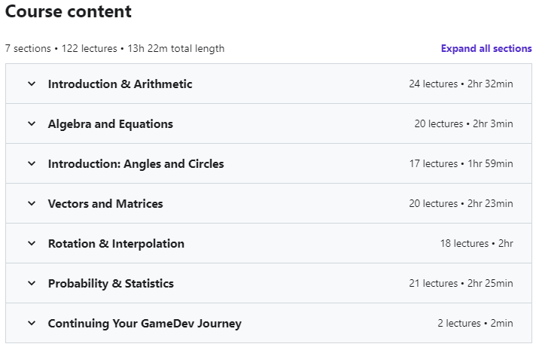Click chevron icon for Probability & Statistics
536x347 pixels.
click(31, 284)
